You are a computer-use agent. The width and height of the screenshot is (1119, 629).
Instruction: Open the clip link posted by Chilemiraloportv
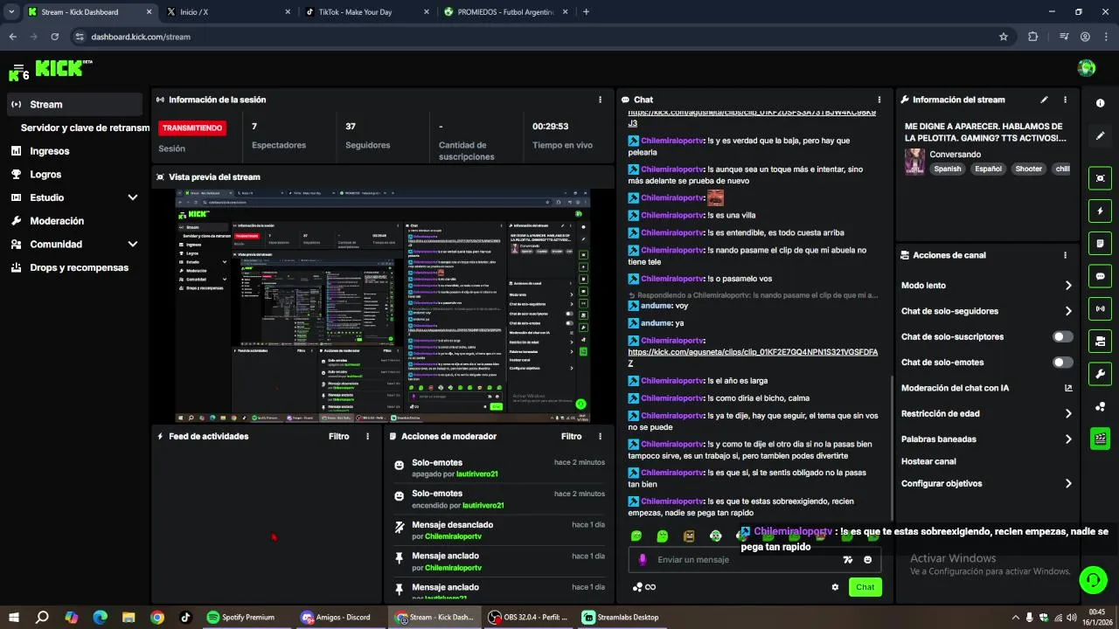tap(753, 357)
